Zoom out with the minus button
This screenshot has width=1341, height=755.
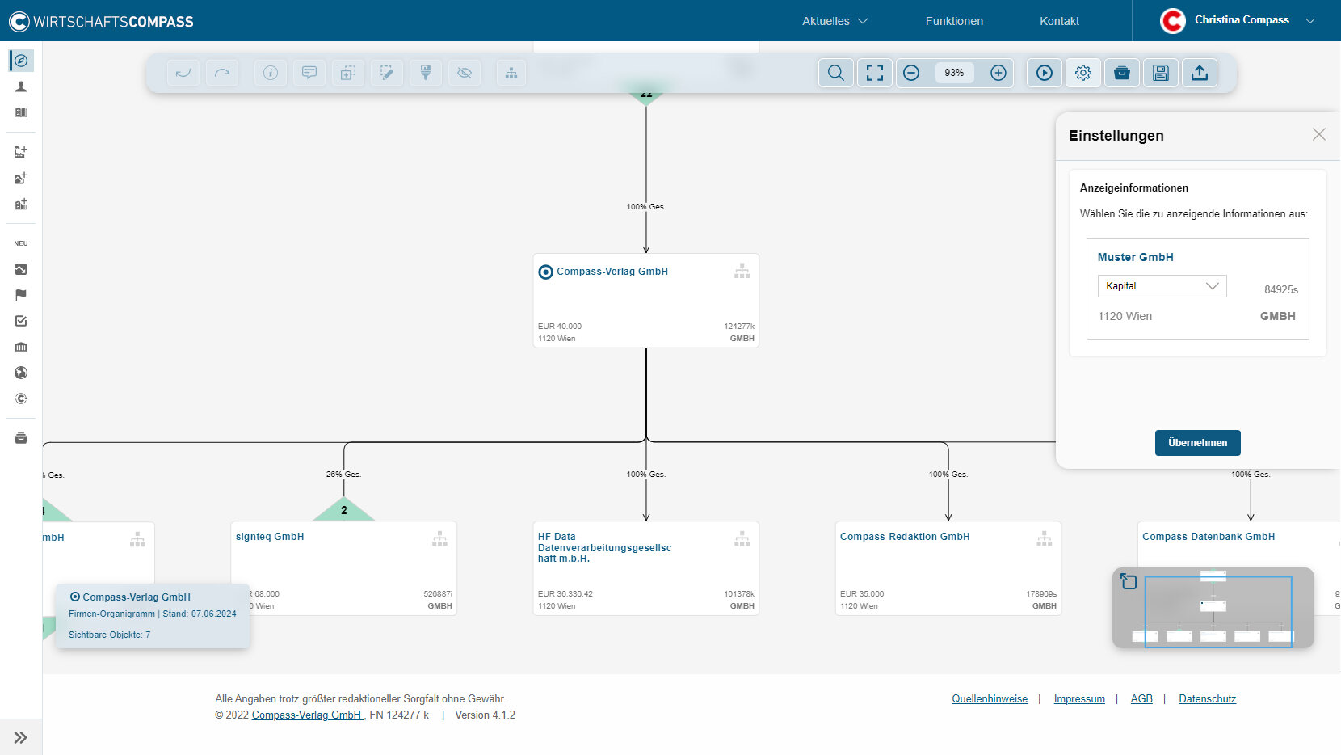click(x=911, y=73)
